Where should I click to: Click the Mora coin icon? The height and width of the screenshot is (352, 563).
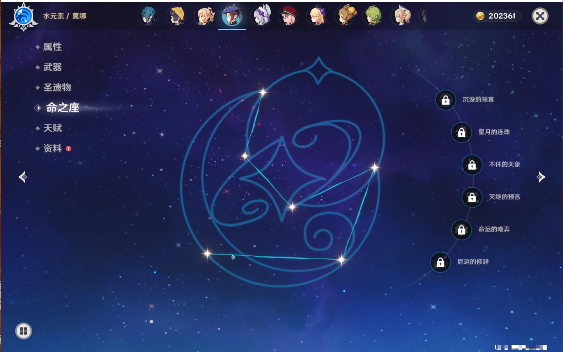pos(480,16)
